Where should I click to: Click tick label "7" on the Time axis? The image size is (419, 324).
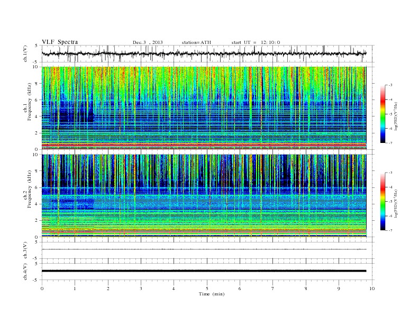273,289
